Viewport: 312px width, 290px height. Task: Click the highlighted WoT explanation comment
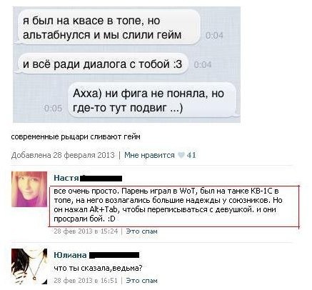point(174,206)
